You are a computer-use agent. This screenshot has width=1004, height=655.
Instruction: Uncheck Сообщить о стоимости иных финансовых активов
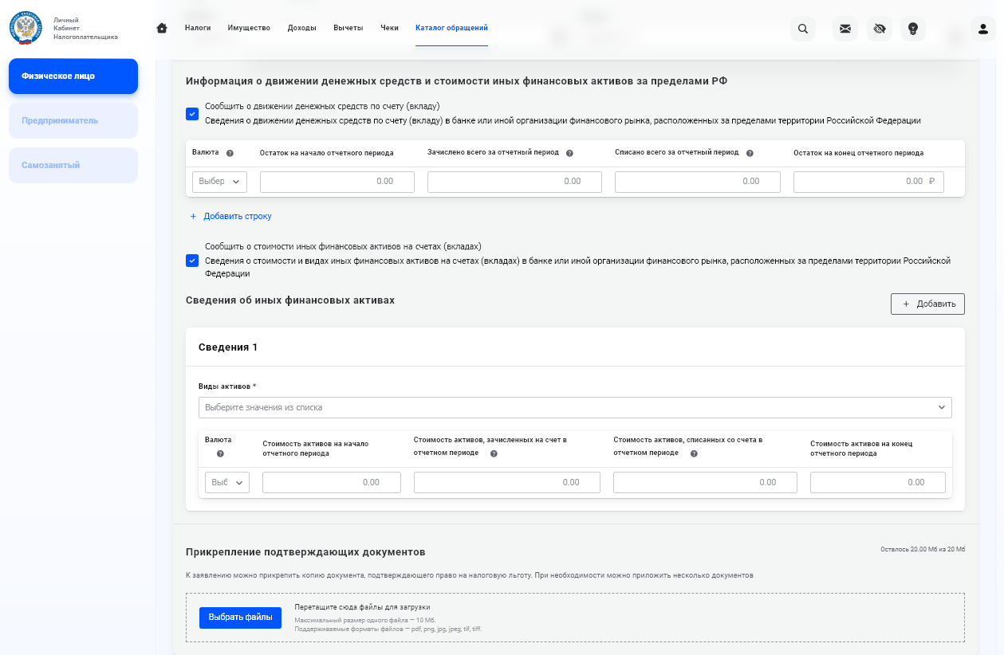point(192,261)
